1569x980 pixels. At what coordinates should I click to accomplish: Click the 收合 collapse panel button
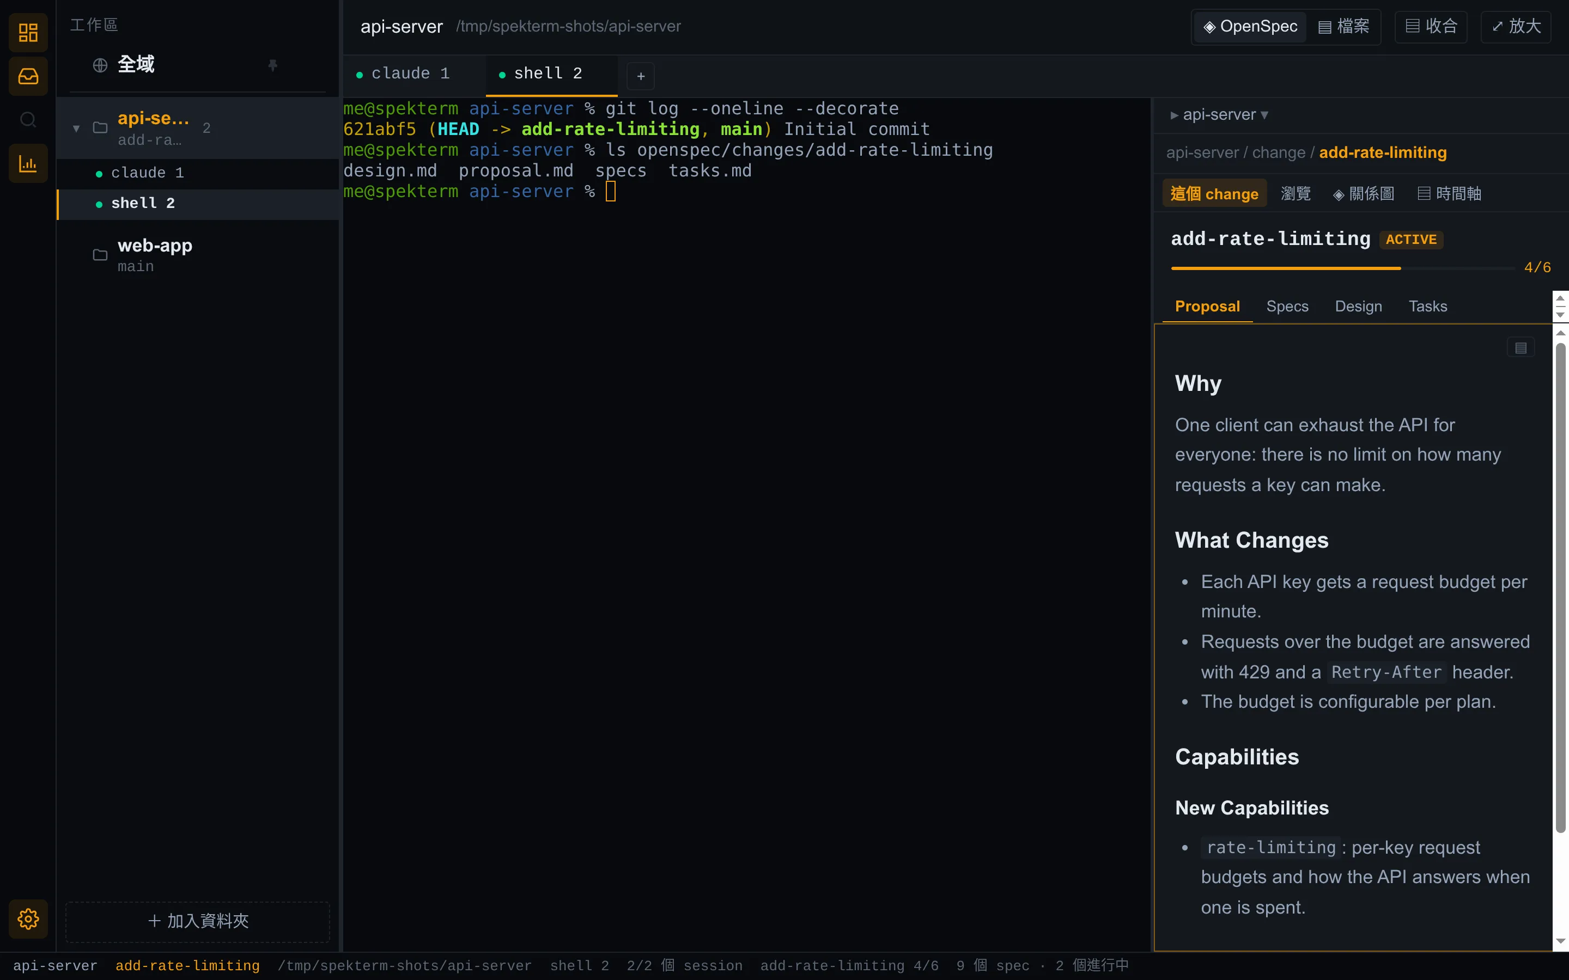tap(1431, 27)
